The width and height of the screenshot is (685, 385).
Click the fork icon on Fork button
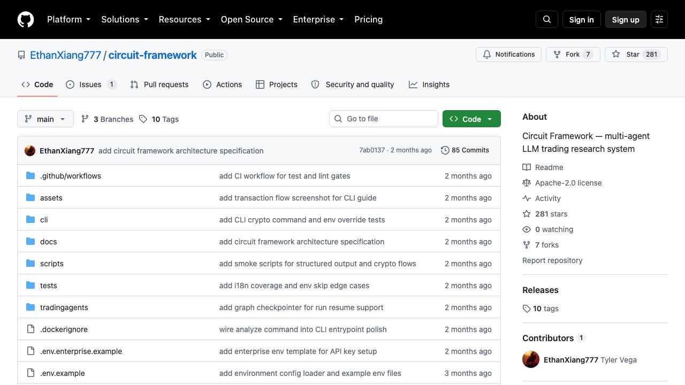[557, 55]
